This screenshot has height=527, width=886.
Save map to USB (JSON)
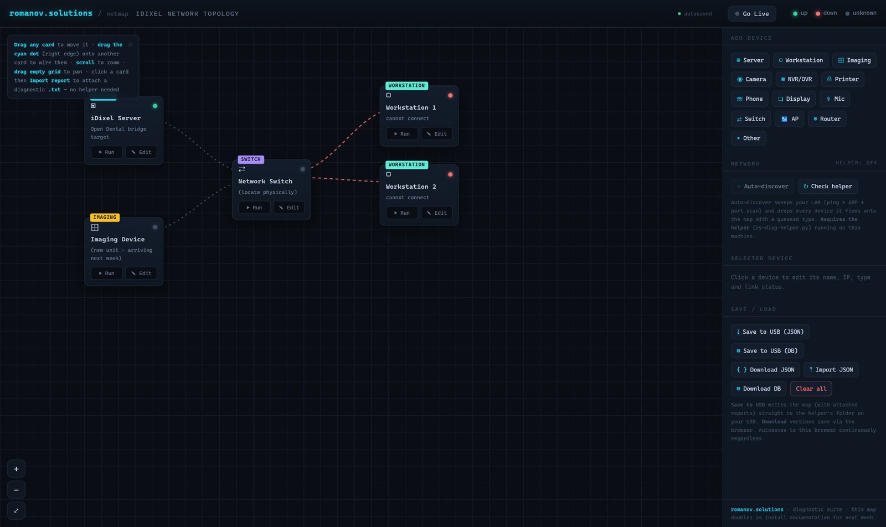coord(770,332)
